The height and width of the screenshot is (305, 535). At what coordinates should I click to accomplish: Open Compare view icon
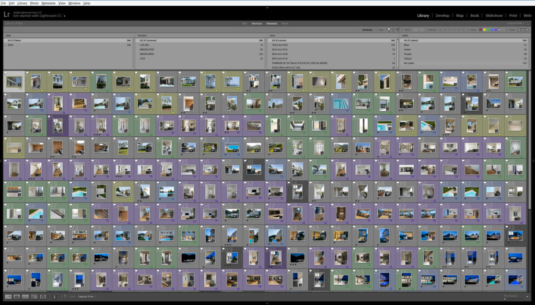(25, 297)
